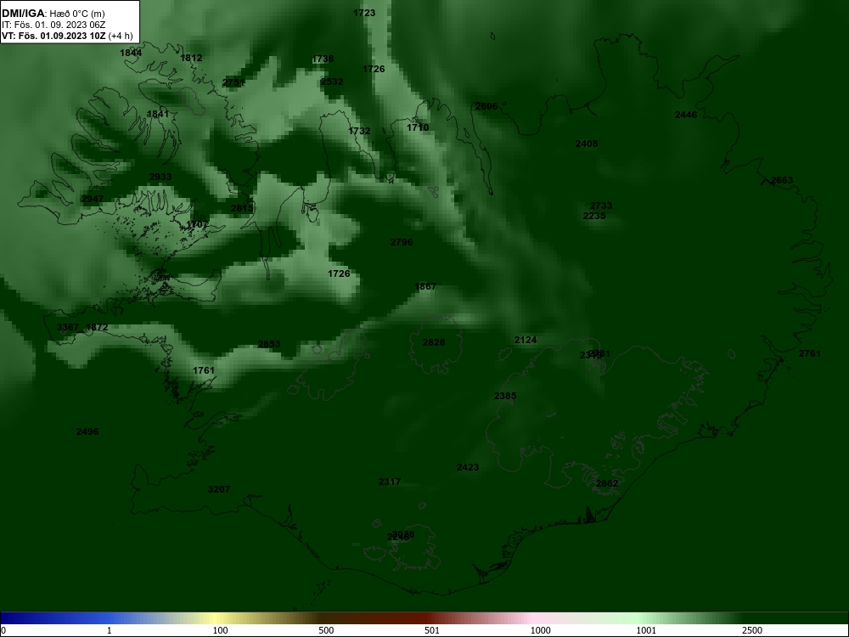
Task: Click the 2606 label near north coast
Action: 486,106
